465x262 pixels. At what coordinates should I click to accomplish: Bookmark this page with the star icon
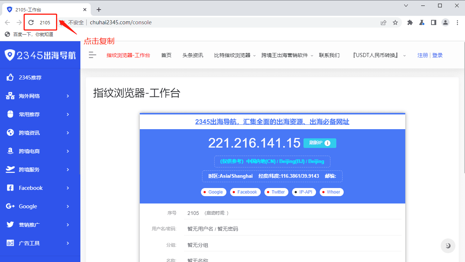[395, 22]
